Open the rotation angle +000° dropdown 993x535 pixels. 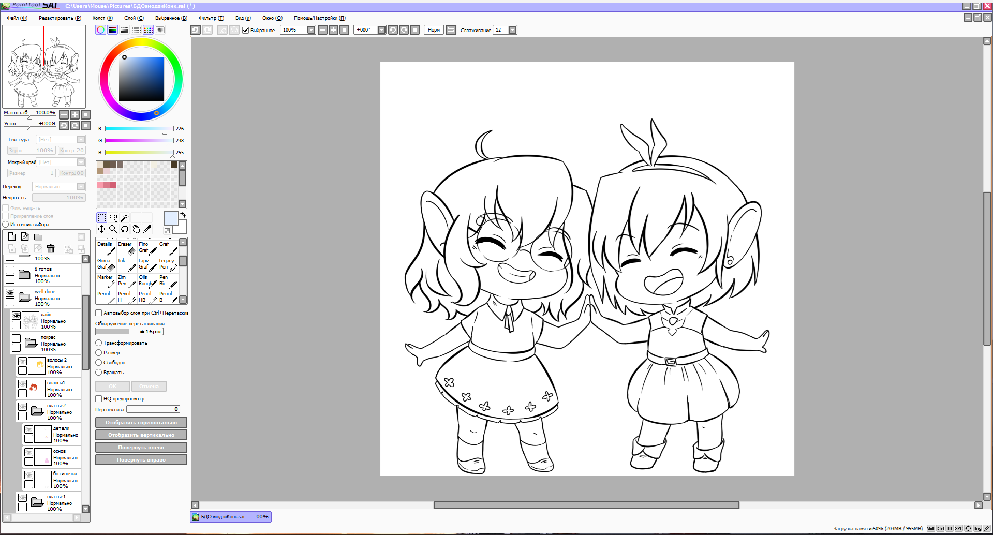(381, 30)
